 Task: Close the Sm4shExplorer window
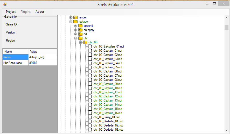click(224, 4)
